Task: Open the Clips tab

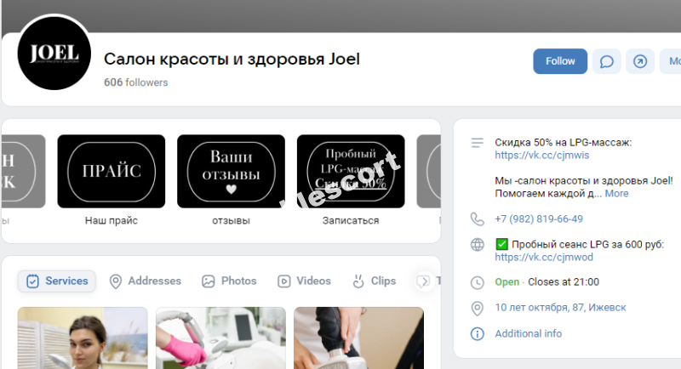Action: (x=375, y=281)
